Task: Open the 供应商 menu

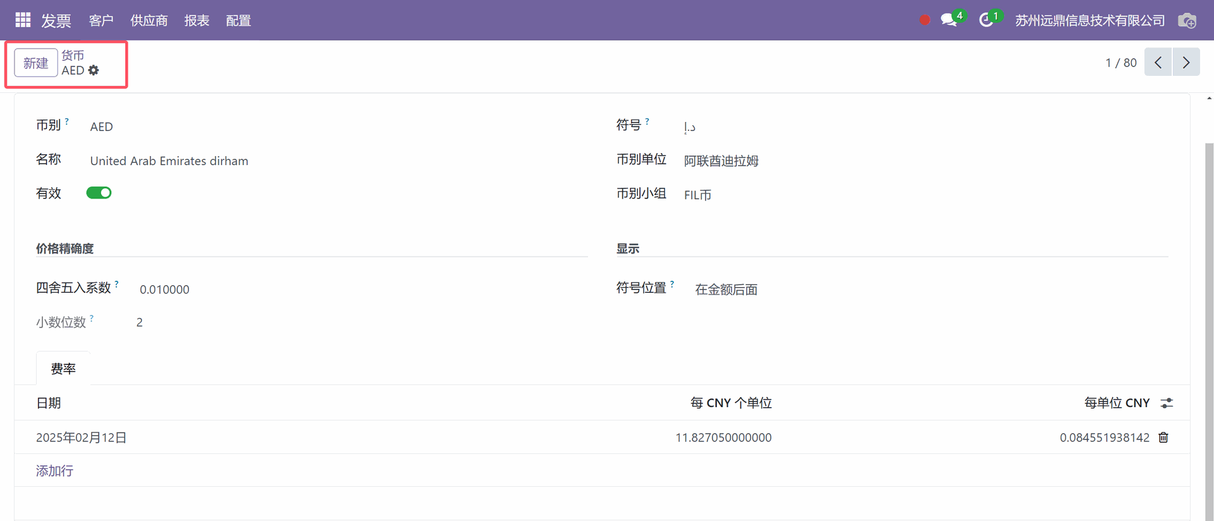Action: click(x=149, y=20)
